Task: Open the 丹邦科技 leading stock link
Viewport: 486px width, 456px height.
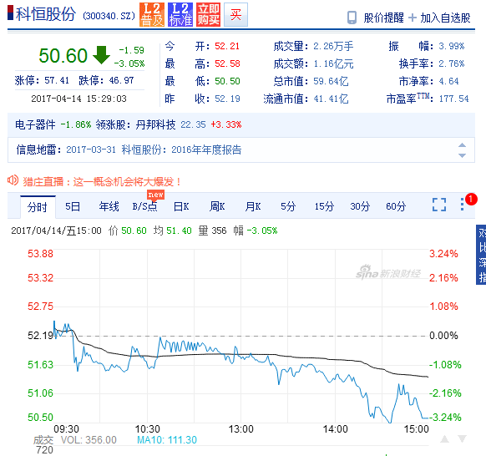Action: click(155, 124)
